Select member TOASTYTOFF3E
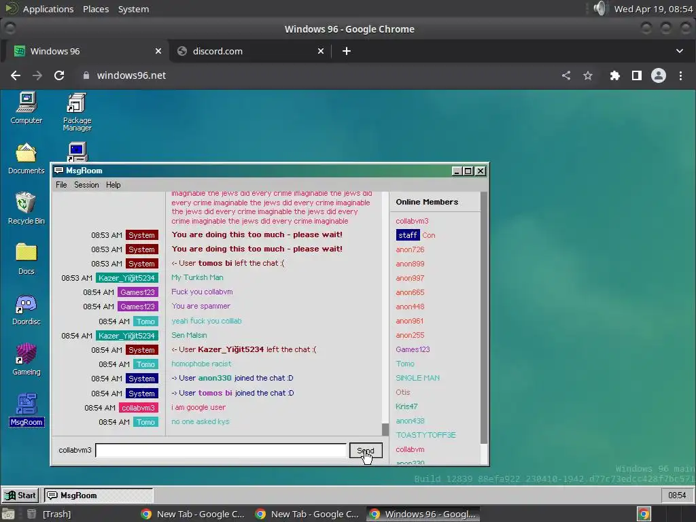Viewport: 696px width, 522px height. (425, 435)
